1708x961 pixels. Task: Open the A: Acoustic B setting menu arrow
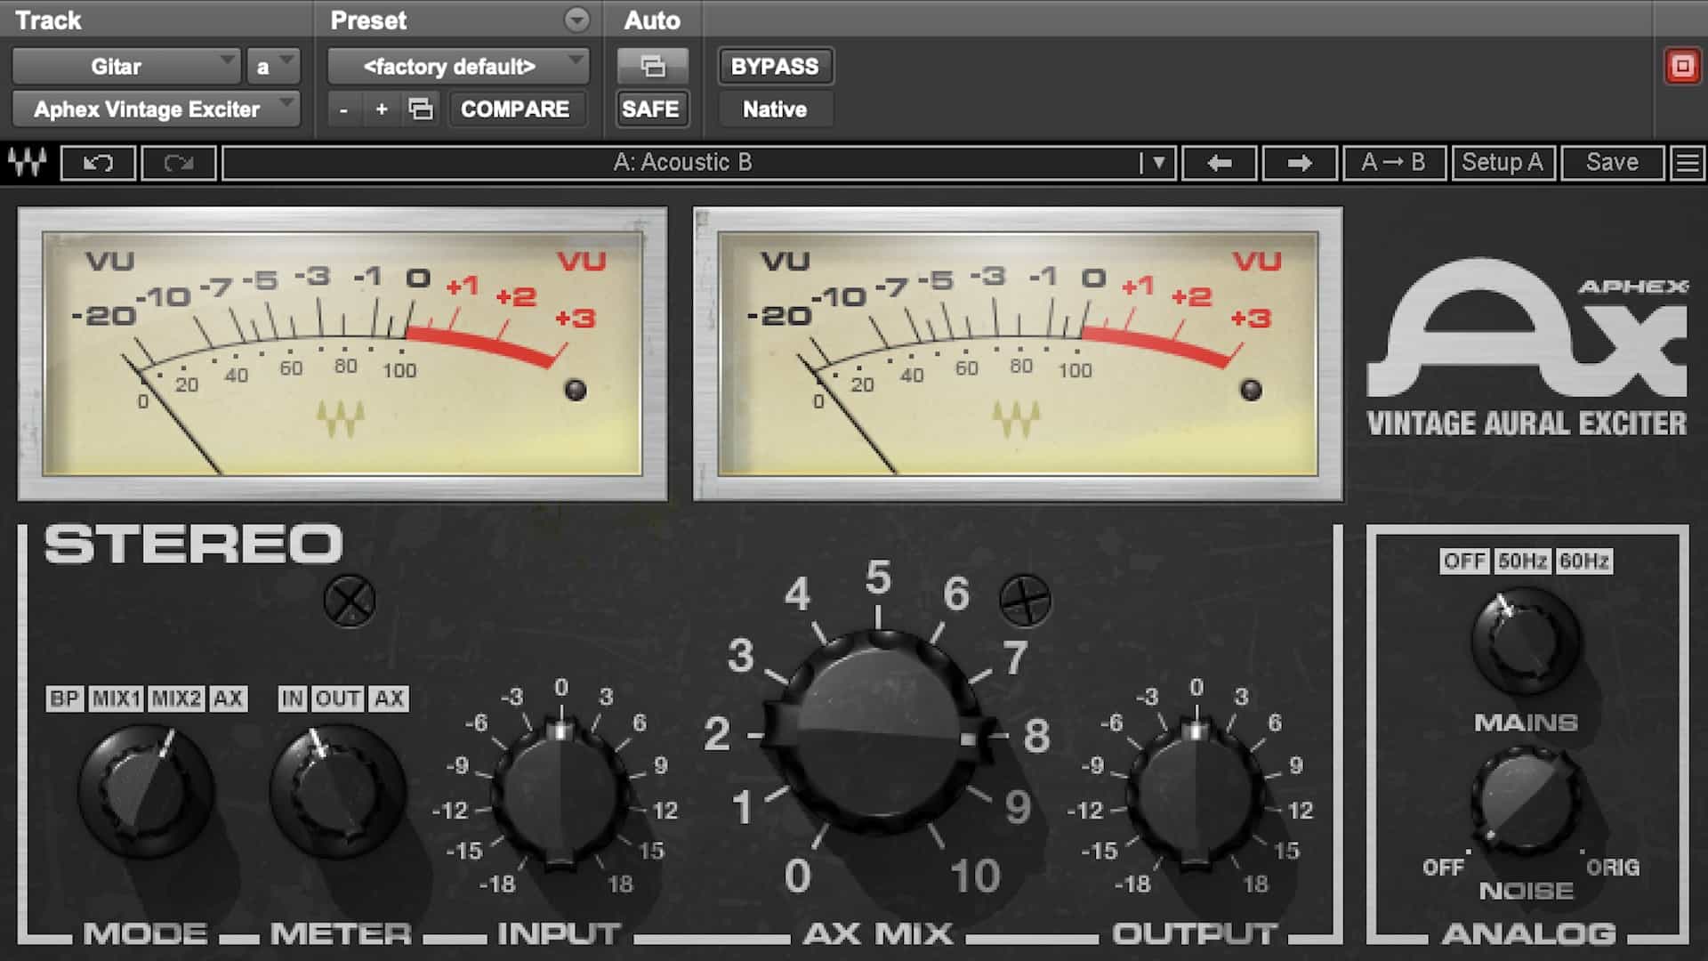pos(1159,163)
